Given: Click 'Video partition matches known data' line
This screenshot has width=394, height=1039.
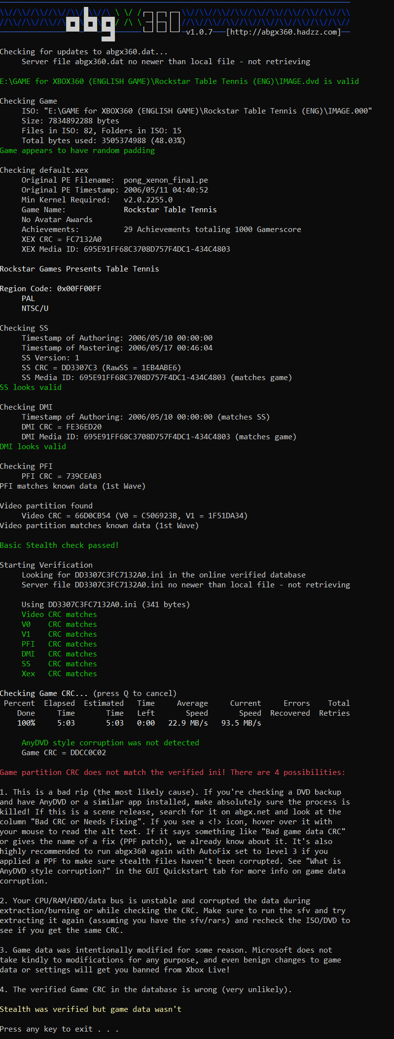Looking at the screenshot, I should 99,526.
